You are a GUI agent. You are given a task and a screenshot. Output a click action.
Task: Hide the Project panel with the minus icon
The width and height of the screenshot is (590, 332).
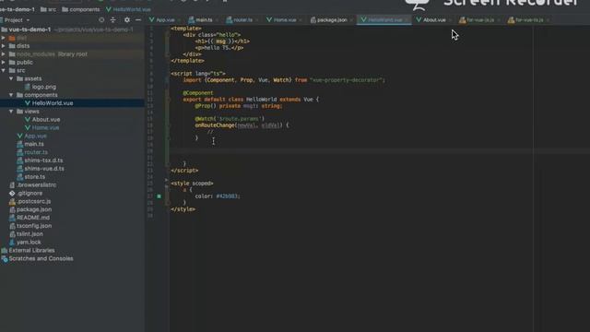click(x=138, y=20)
